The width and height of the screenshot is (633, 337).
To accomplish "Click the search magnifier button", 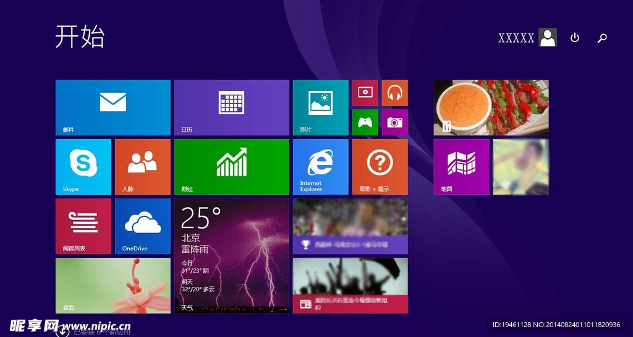I will (602, 38).
